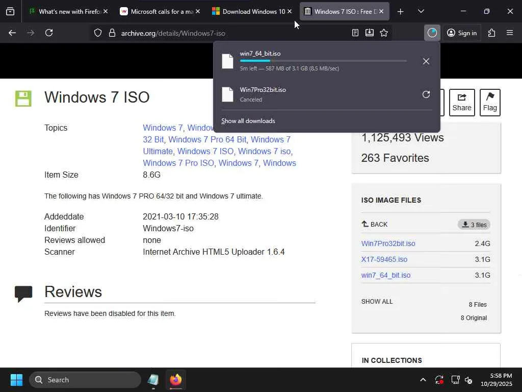Click Firefox icon in taskbar
This screenshot has width=522, height=392.
[176, 380]
